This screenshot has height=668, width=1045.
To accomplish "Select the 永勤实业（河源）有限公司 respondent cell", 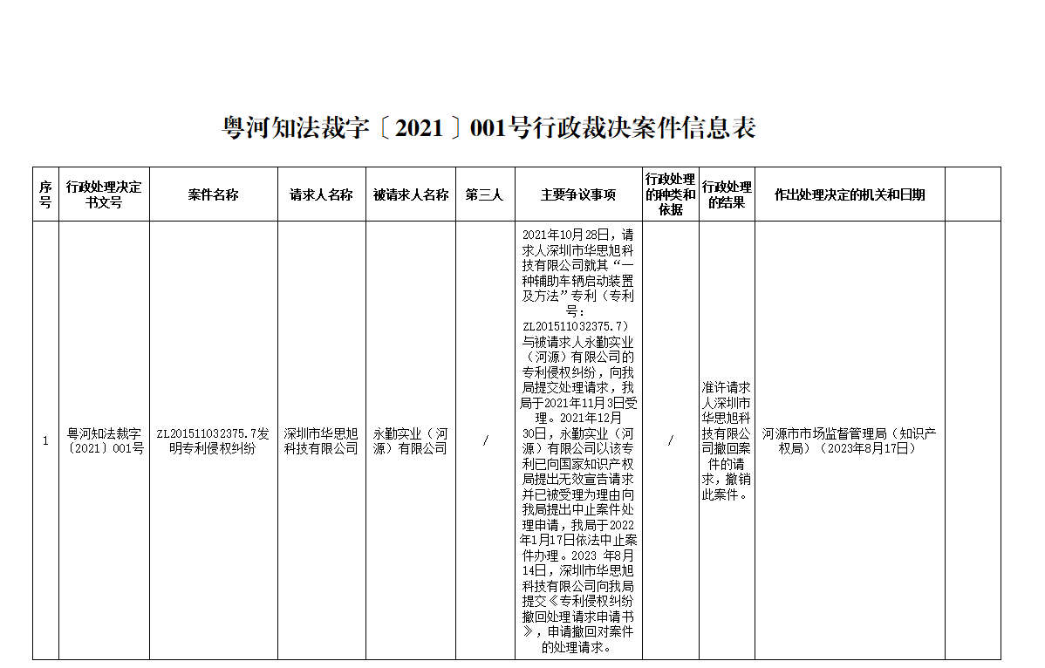I will tap(411, 441).
